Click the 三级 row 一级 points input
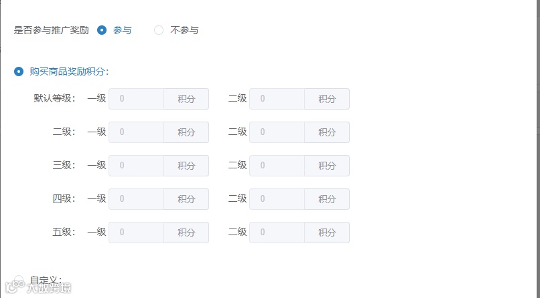The image size is (540, 298). click(x=137, y=166)
